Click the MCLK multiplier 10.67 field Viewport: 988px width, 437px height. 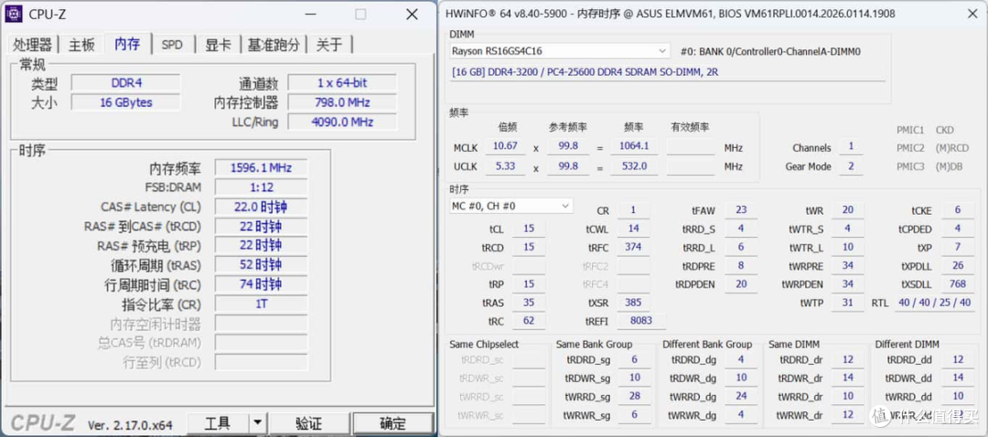click(x=505, y=146)
